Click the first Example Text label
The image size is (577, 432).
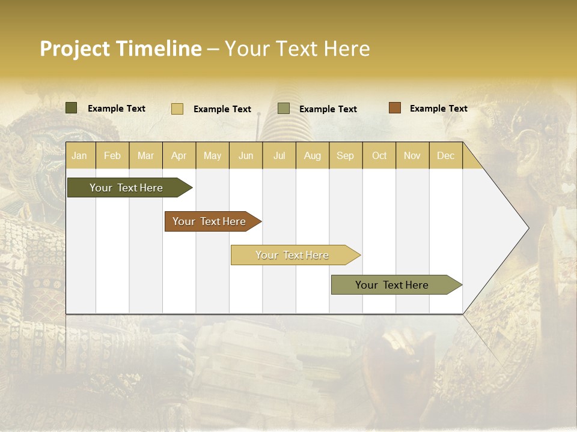pyautogui.click(x=117, y=108)
